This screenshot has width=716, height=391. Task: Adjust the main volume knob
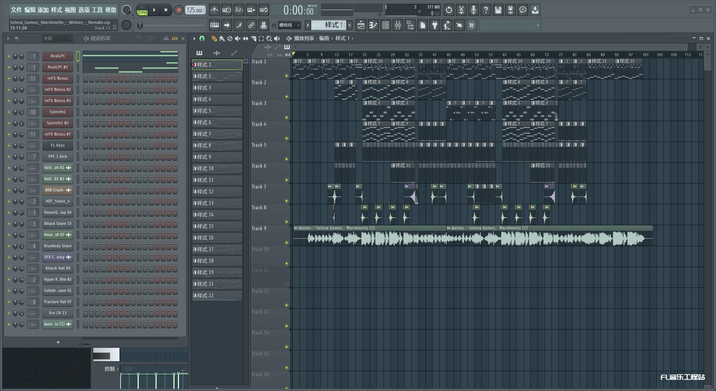pyautogui.click(x=126, y=10)
